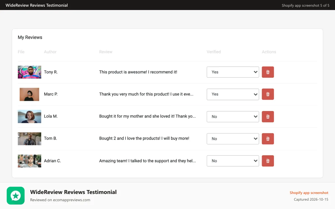
Task: Select author name Lola M.
Action: click(51, 116)
